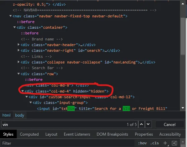The width and height of the screenshot is (187, 147).
Task: Select the NAVBAR comment line
Action: [x=84, y=10]
